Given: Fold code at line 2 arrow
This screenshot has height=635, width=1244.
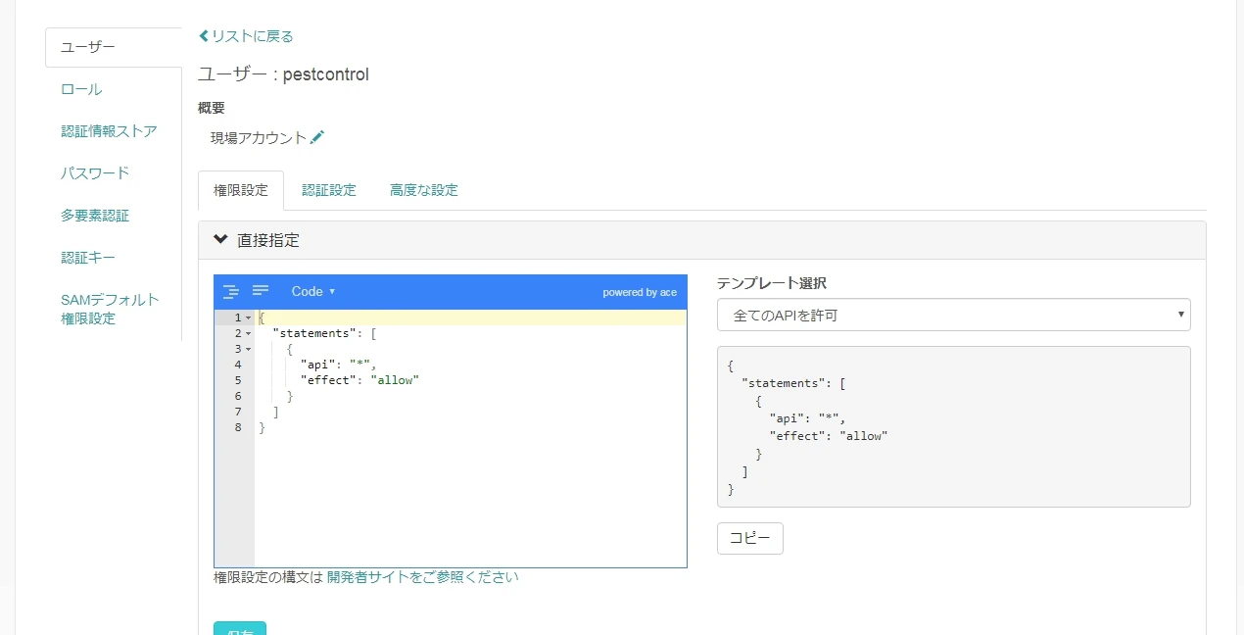Looking at the screenshot, I should click(249, 333).
